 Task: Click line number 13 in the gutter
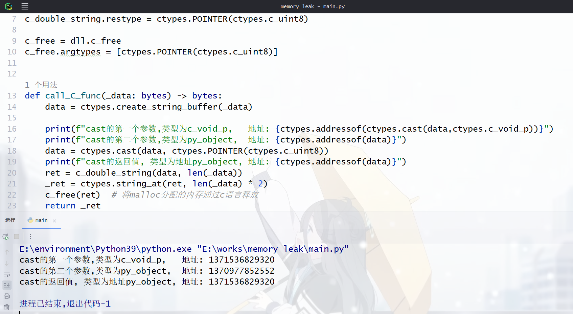pos(12,96)
